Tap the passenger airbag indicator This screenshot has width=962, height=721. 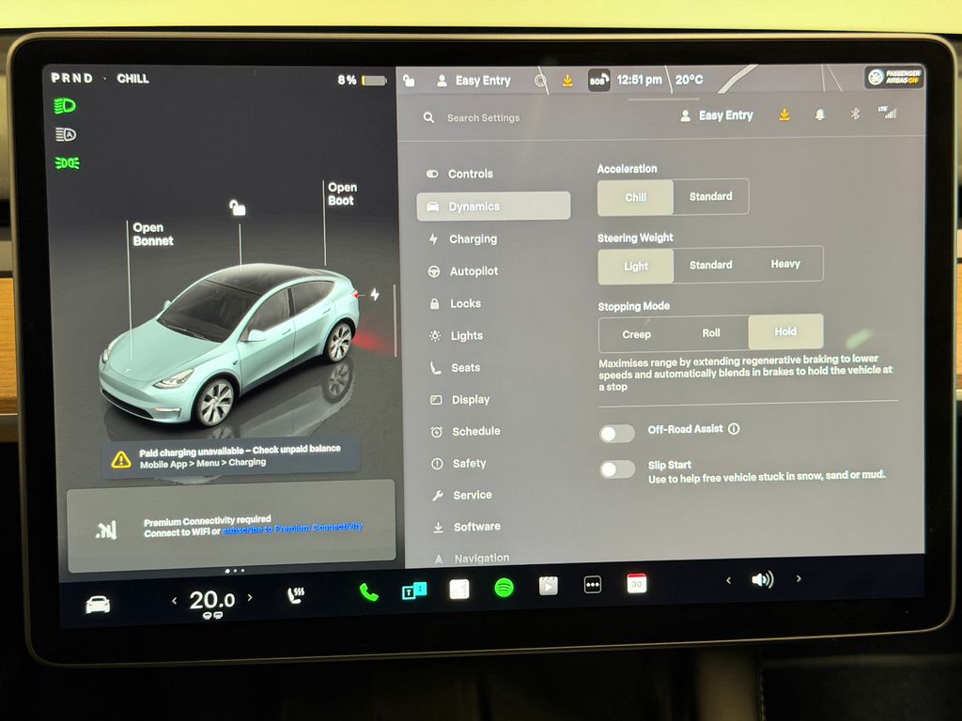tap(894, 77)
